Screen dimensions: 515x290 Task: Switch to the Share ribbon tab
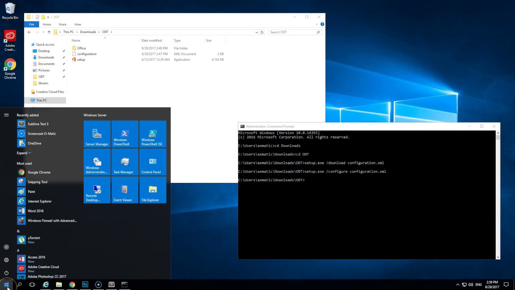click(x=62, y=25)
